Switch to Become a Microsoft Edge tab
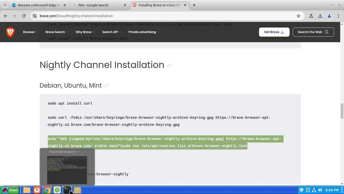This screenshot has width=344, height=194. tap(39, 5)
